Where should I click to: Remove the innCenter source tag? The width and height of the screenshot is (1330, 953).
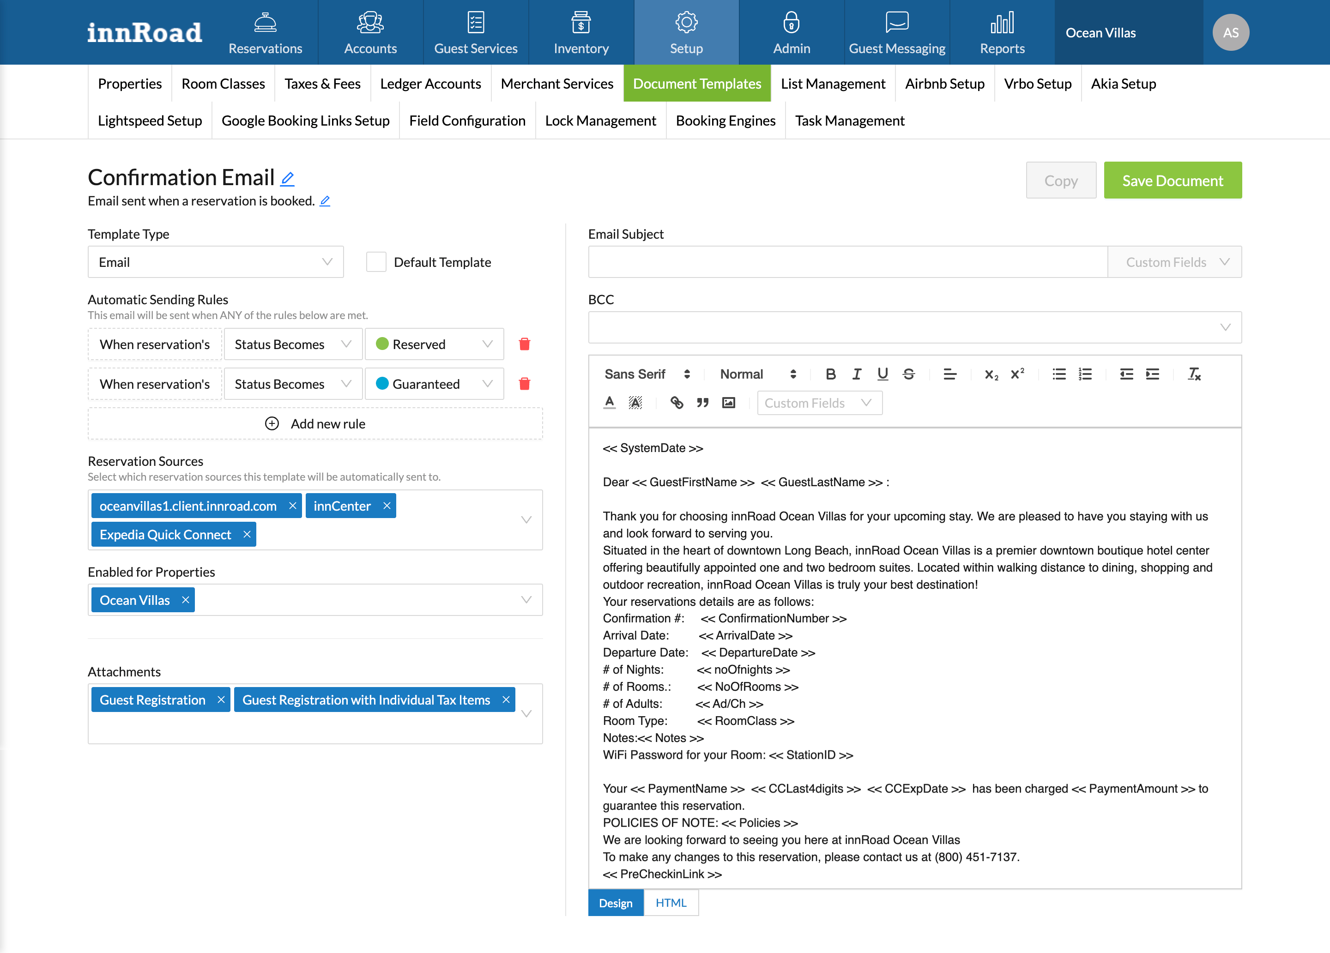(387, 506)
